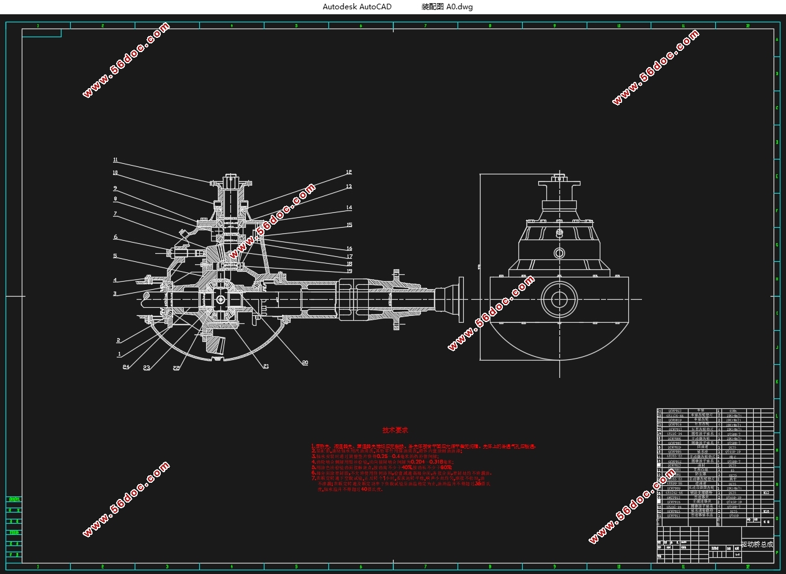Select callout number 24 leader label
The image size is (786, 574).
(126, 367)
